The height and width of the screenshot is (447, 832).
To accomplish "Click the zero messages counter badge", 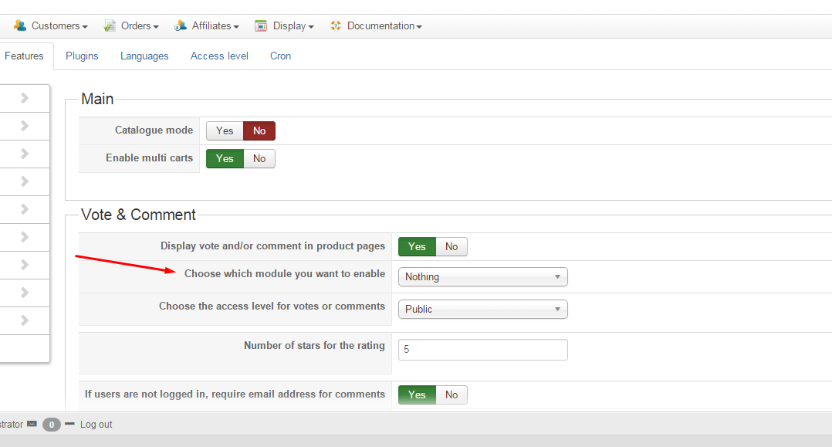I will 52,425.
